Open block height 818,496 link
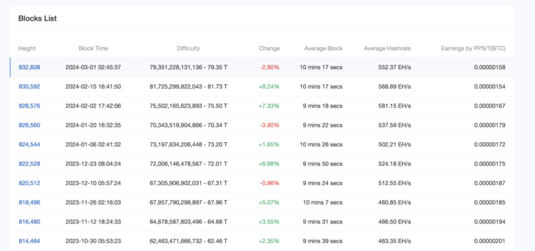 tap(30, 203)
